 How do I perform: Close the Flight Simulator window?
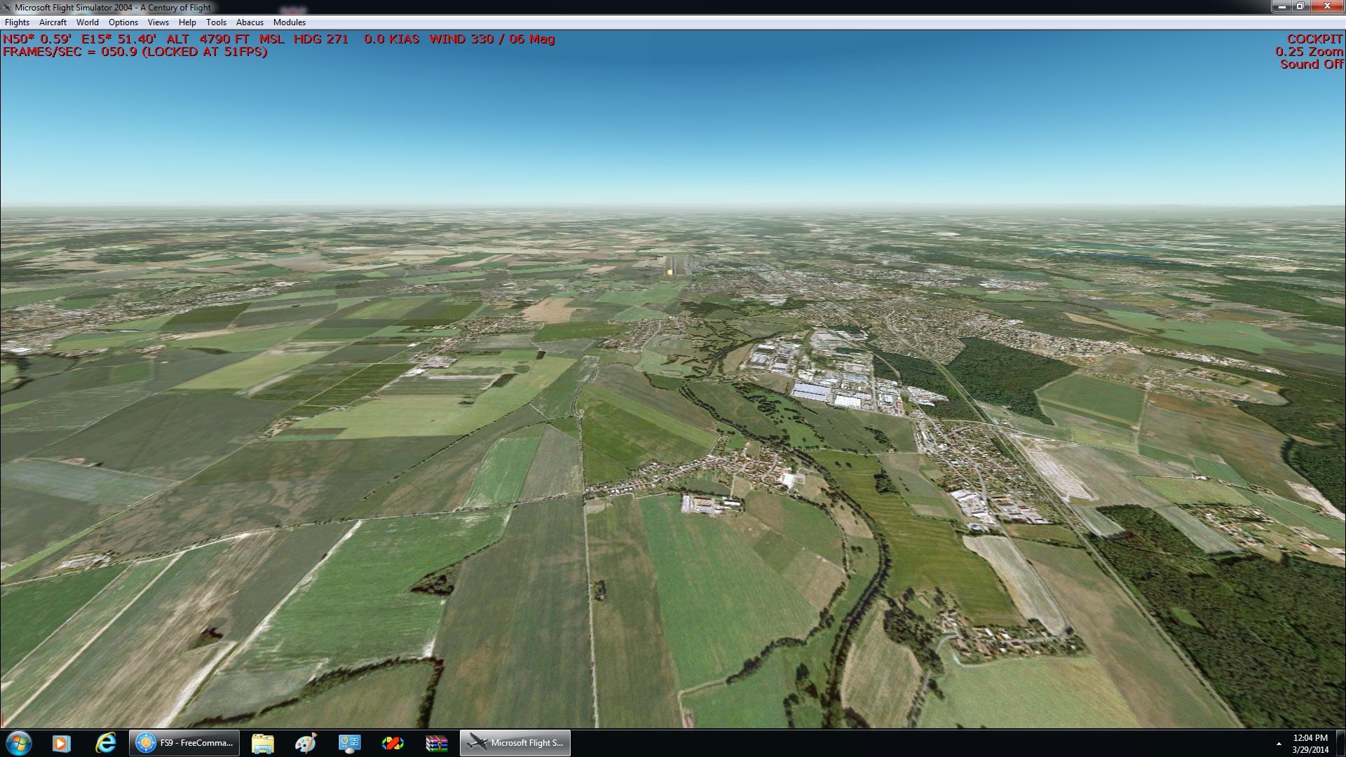coord(1326,6)
